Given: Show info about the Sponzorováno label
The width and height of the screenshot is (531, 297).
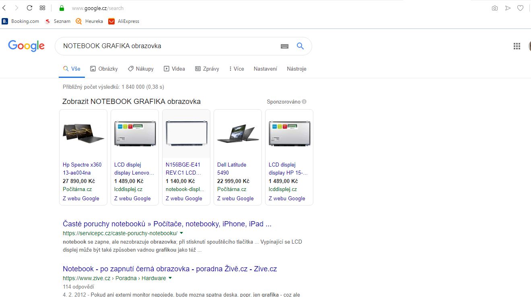Looking at the screenshot, I should [x=304, y=102].
